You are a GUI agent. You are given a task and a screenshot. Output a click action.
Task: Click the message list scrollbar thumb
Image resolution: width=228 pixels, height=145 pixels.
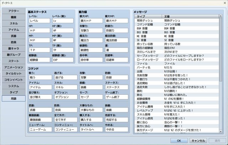click(221, 50)
